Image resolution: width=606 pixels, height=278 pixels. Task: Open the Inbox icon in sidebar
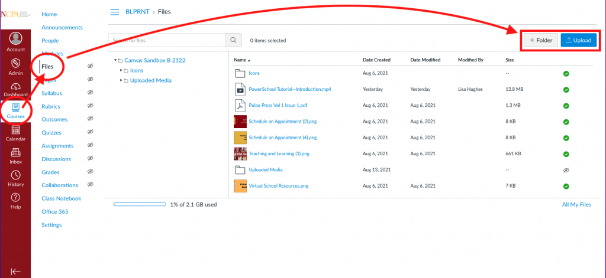point(15,153)
